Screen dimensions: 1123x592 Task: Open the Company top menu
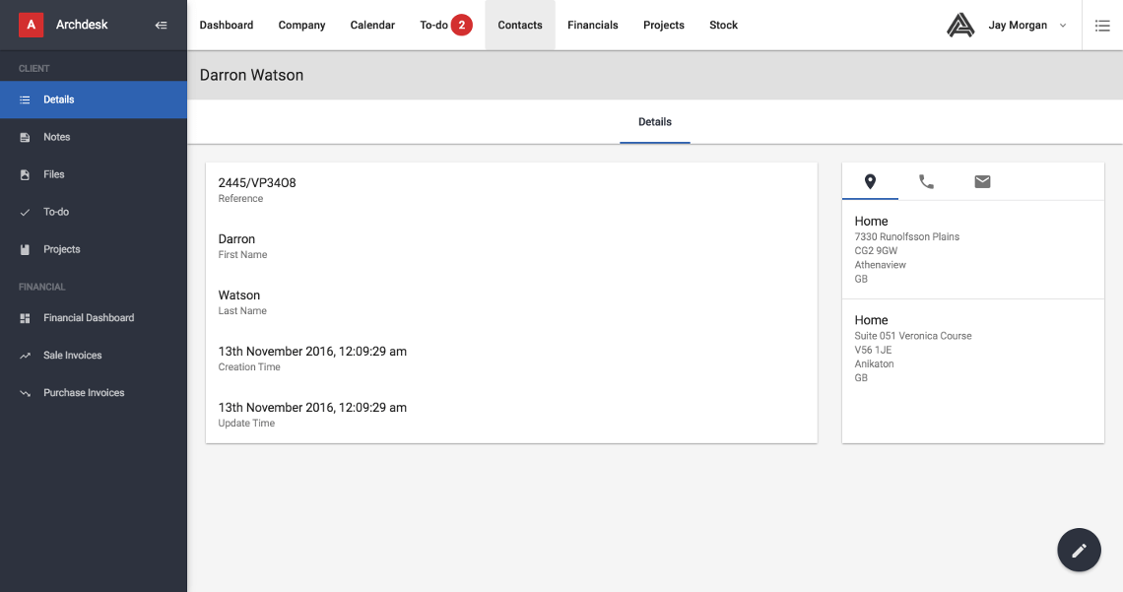pos(301,25)
